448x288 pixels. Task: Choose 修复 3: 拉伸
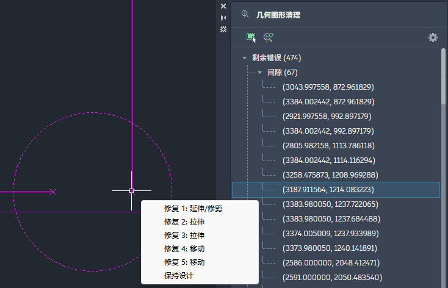click(x=200, y=236)
